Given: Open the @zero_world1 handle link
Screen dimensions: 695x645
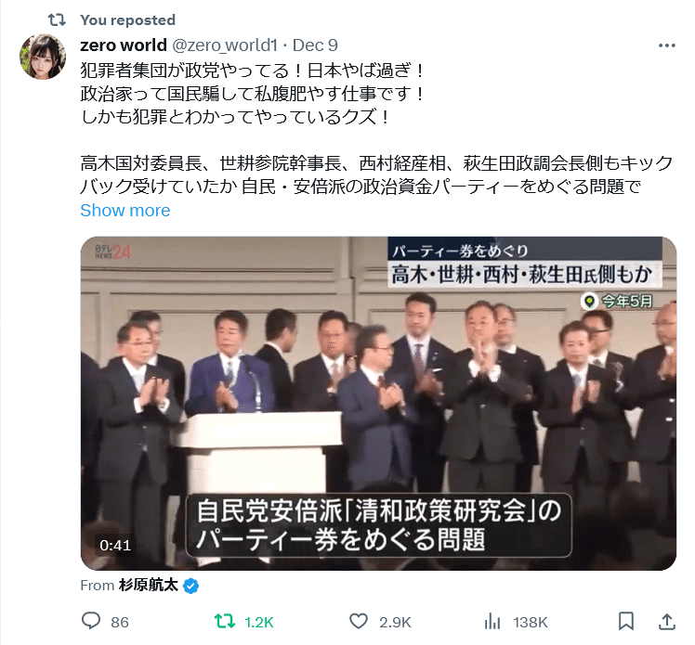Looking at the screenshot, I should point(224,45).
